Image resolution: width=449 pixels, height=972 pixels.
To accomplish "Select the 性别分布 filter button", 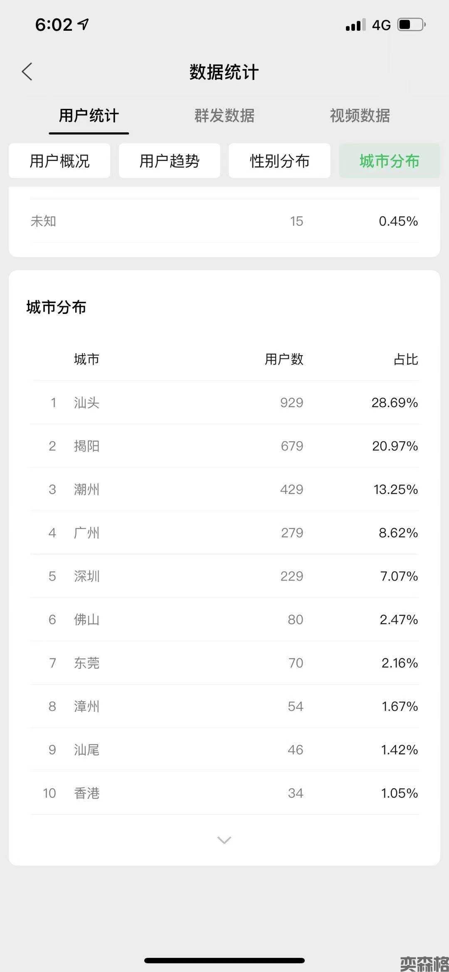I will point(279,161).
